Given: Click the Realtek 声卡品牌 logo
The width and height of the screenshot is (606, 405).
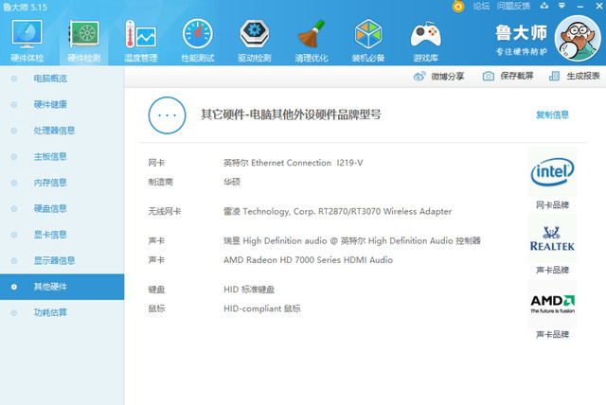Looking at the screenshot, I should [552, 238].
